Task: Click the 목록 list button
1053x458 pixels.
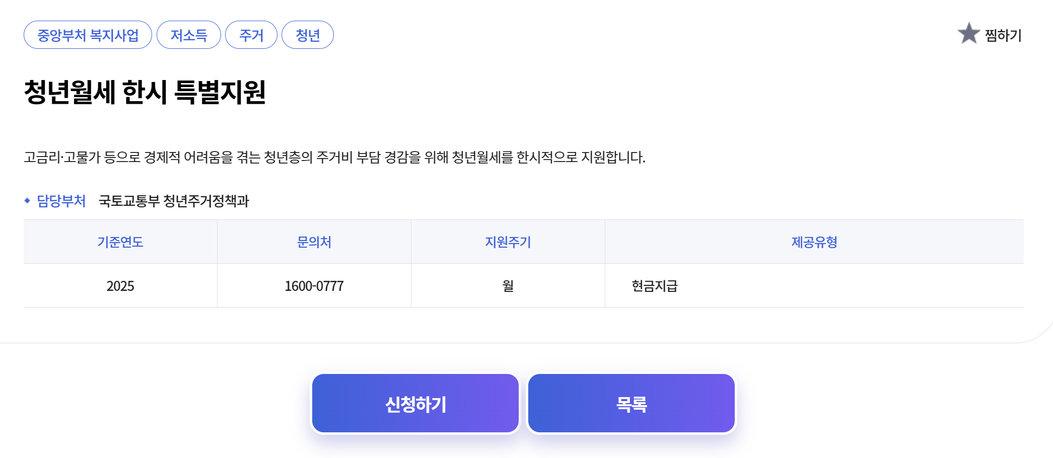Action: 631,403
